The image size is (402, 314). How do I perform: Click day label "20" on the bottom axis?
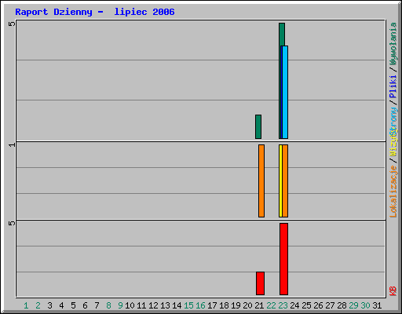247,305
